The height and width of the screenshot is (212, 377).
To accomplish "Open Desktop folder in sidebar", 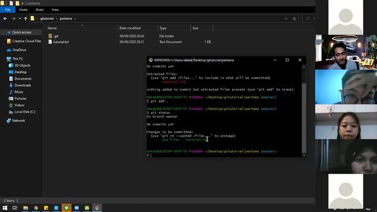I will point(20,72).
